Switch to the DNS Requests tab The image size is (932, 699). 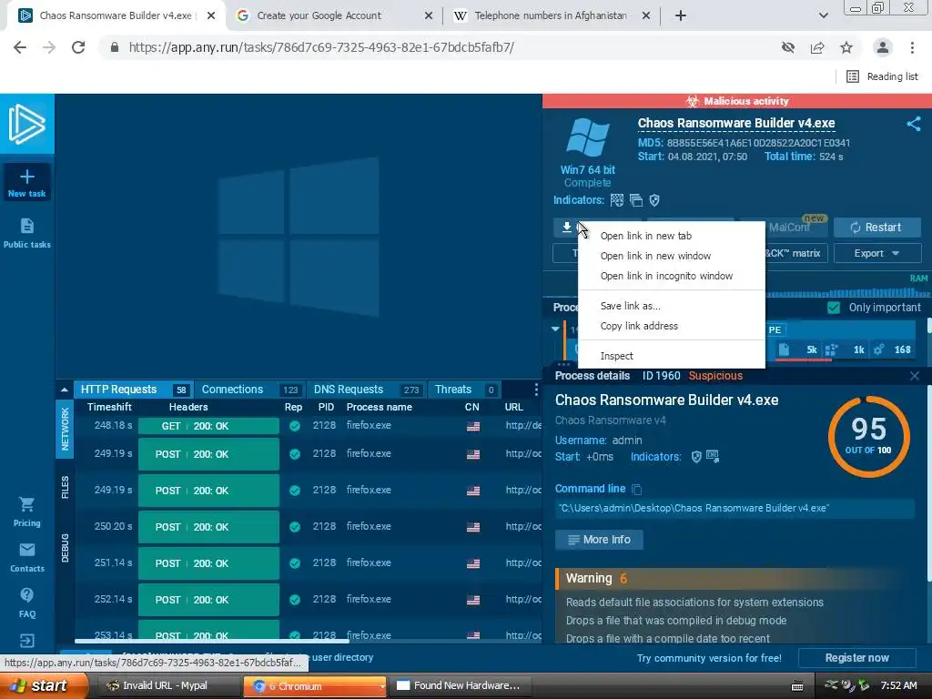[366, 390]
